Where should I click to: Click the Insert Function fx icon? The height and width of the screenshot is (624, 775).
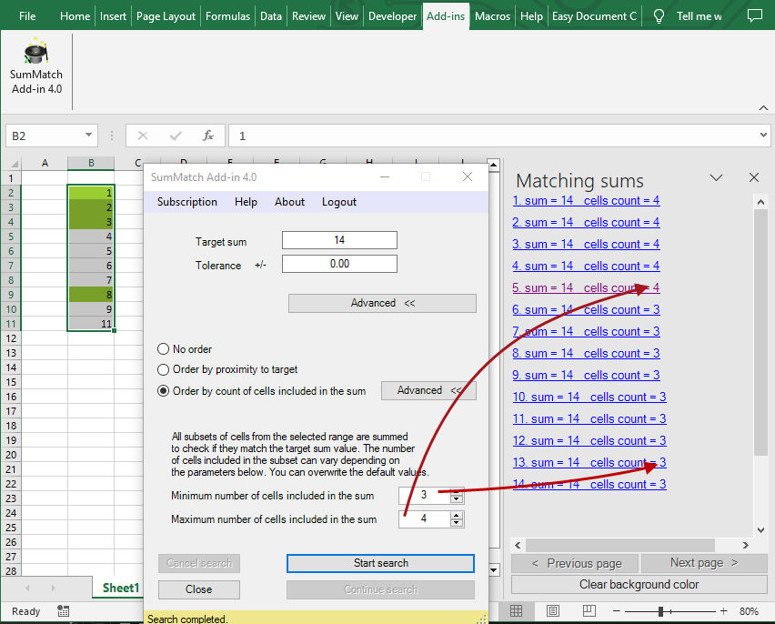click(208, 136)
